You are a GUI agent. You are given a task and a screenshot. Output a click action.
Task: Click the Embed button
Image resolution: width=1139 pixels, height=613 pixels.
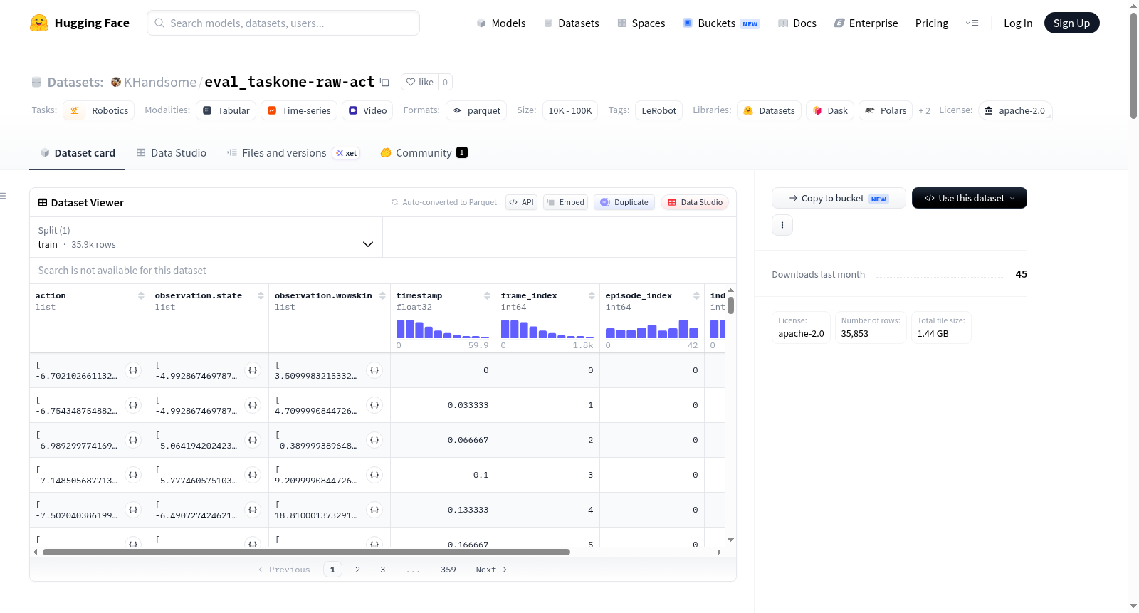click(566, 202)
